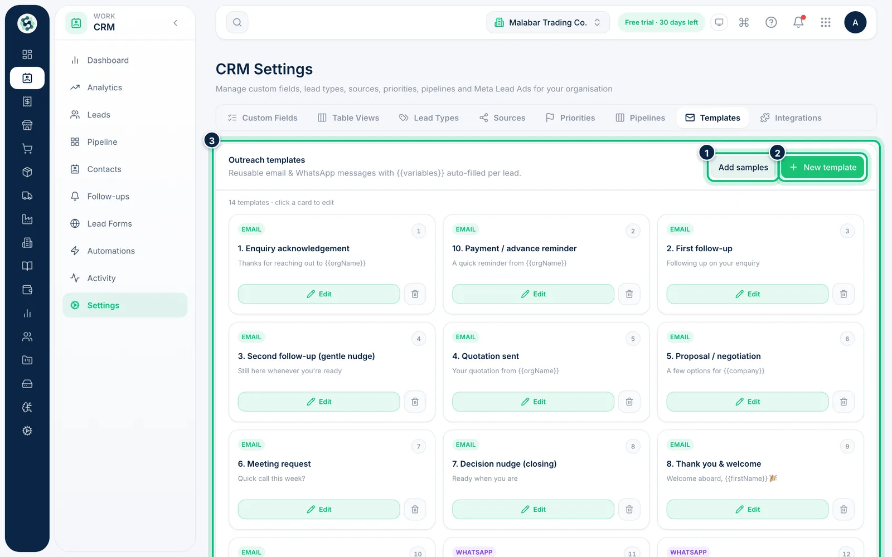Select the Sources tab
This screenshot has height=557, width=892.
tap(502, 118)
